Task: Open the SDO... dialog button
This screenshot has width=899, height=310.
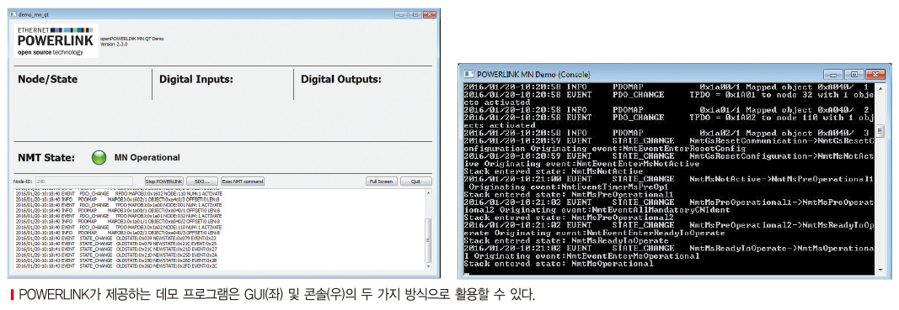Action: click(202, 181)
